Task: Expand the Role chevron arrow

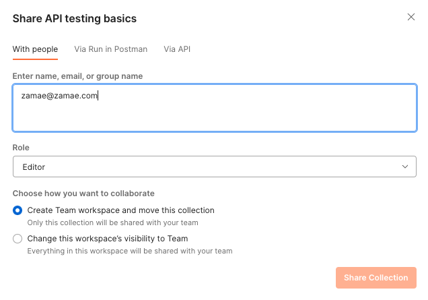Action: coord(405,167)
